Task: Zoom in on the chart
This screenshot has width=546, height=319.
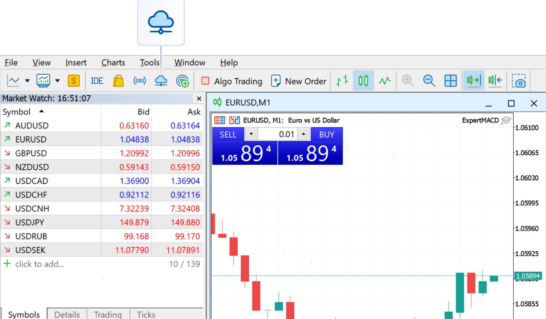Action: click(408, 81)
